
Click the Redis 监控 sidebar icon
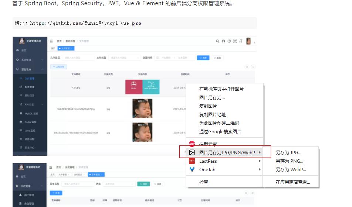(21, 122)
